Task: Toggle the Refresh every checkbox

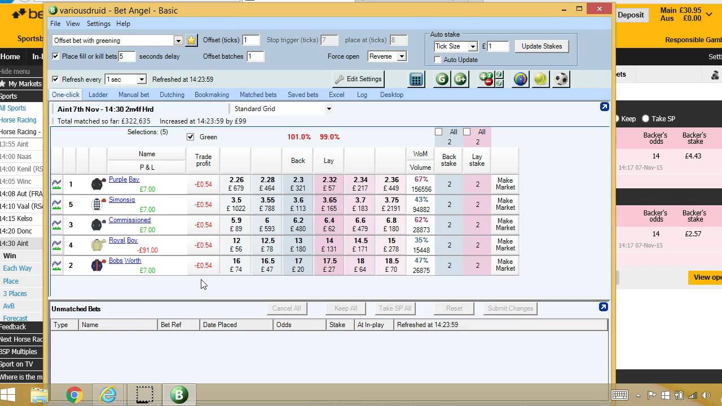Action: pyautogui.click(x=55, y=80)
